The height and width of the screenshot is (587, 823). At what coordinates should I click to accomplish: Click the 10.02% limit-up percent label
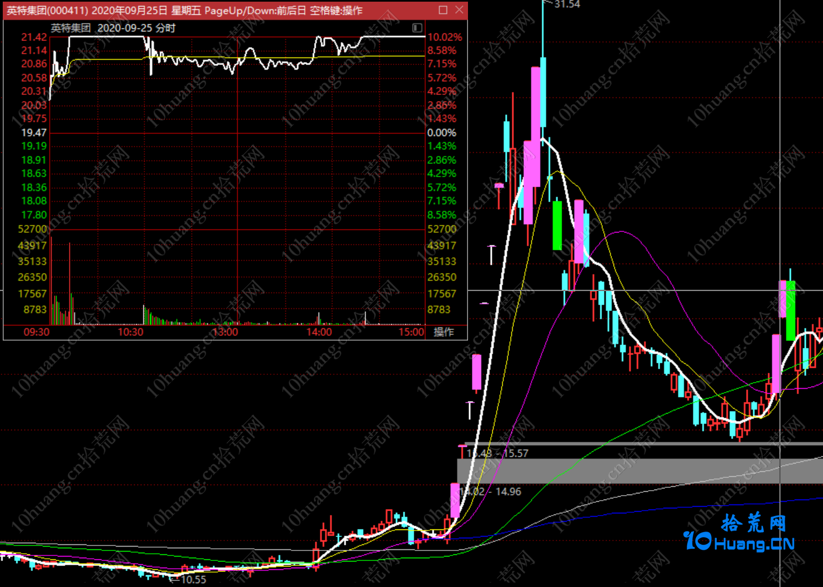[x=444, y=37]
